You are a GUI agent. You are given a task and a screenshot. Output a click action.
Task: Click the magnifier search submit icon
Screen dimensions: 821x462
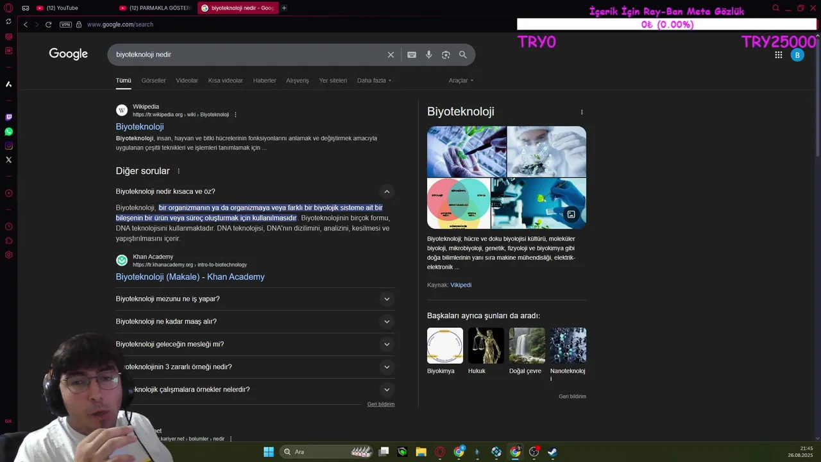(x=462, y=55)
